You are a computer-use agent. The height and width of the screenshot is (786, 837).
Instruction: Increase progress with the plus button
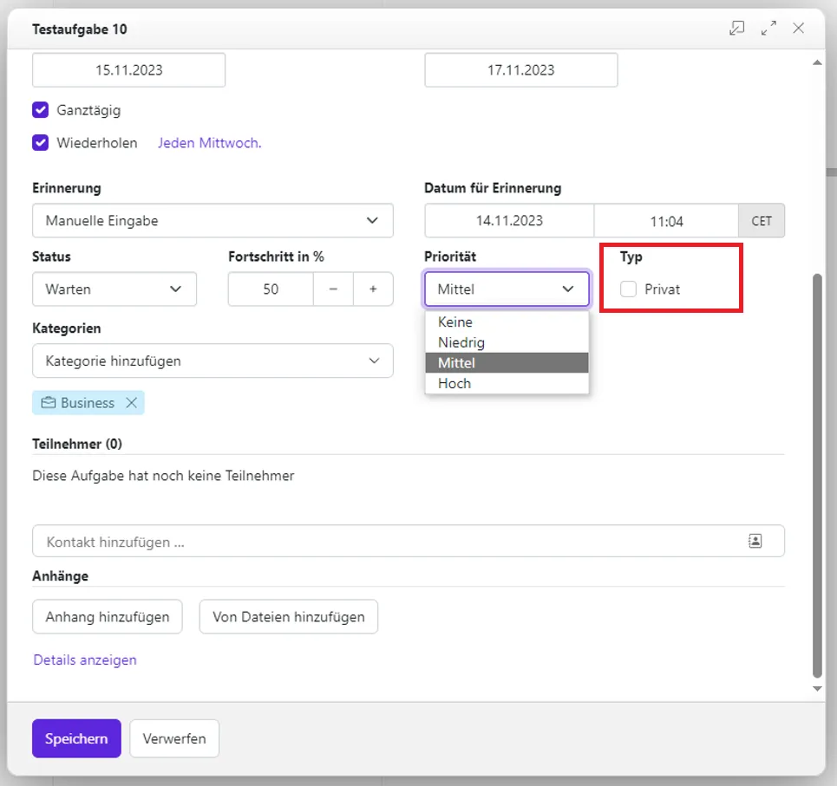373,289
